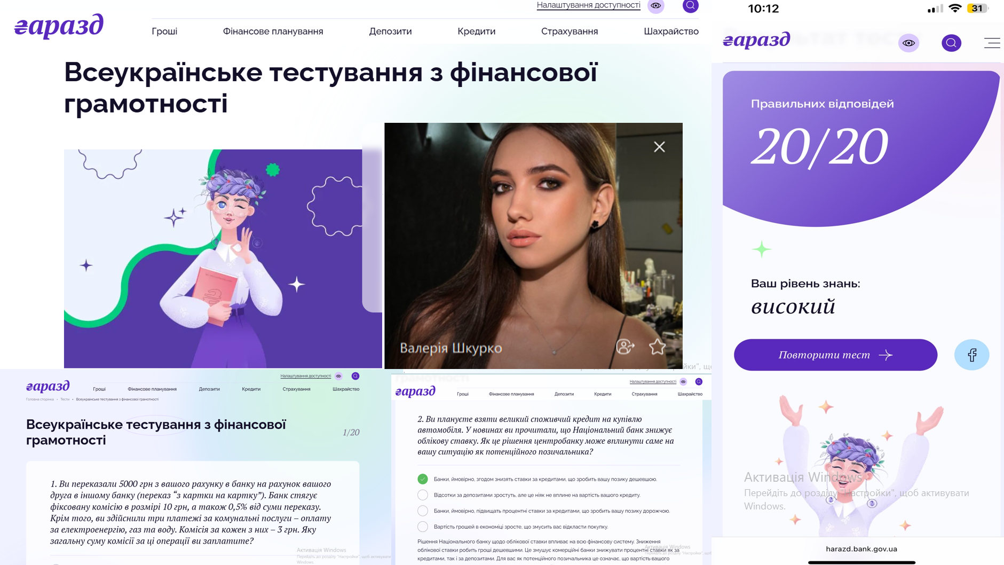Open the mobile hamburger menu

coord(992,43)
